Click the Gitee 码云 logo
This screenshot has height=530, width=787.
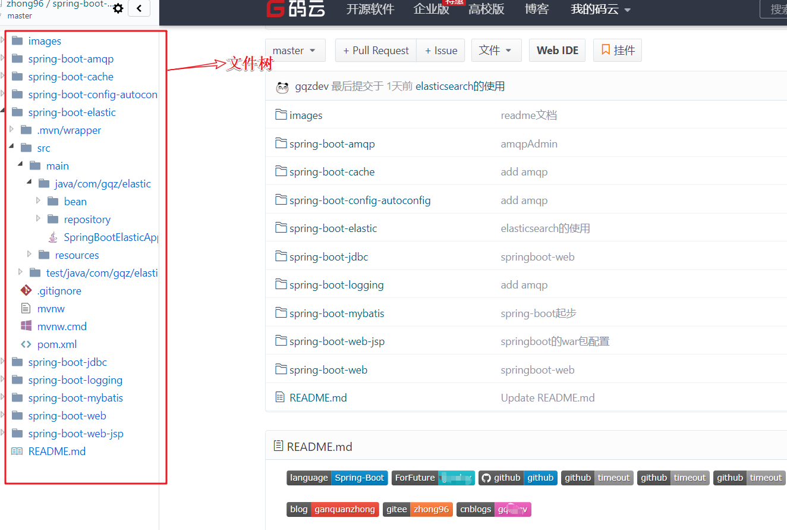pos(296,9)
